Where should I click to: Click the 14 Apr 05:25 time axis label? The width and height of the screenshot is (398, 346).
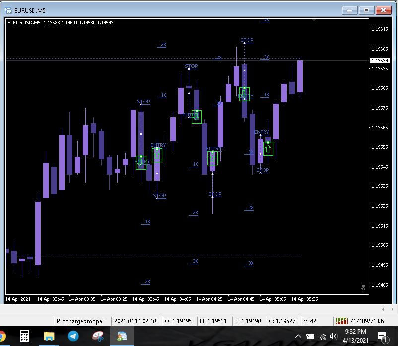pos(304,299)
